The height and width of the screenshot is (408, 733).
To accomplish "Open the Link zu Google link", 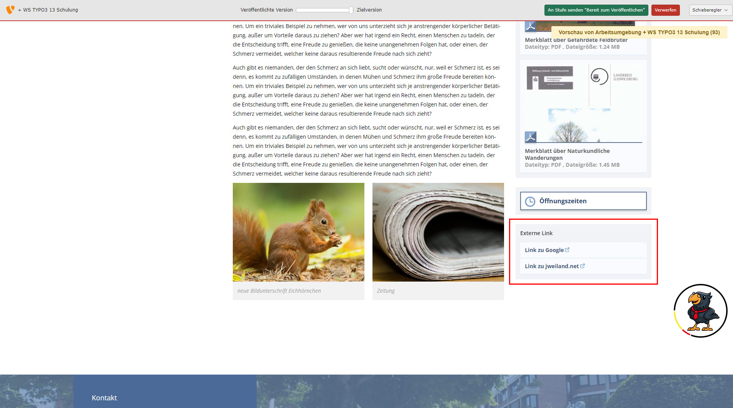I will tap(544, 250).
